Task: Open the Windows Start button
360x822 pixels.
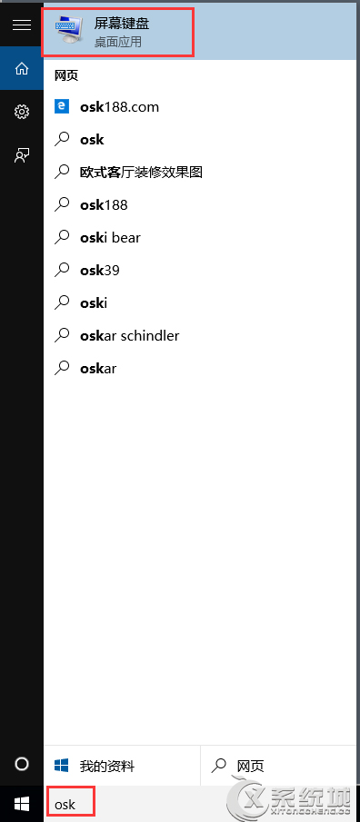Action: [22, 803]
